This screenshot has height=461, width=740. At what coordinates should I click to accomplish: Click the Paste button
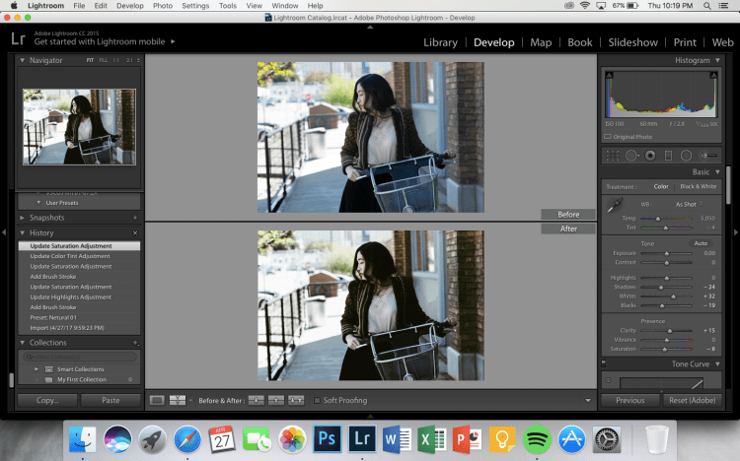point(111,400)
